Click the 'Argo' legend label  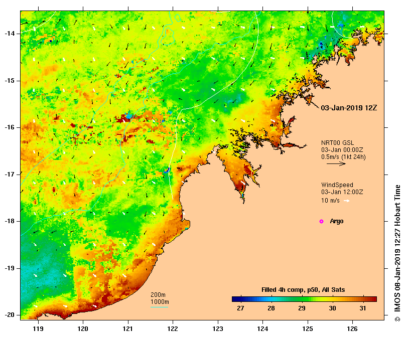click(337, 221)
